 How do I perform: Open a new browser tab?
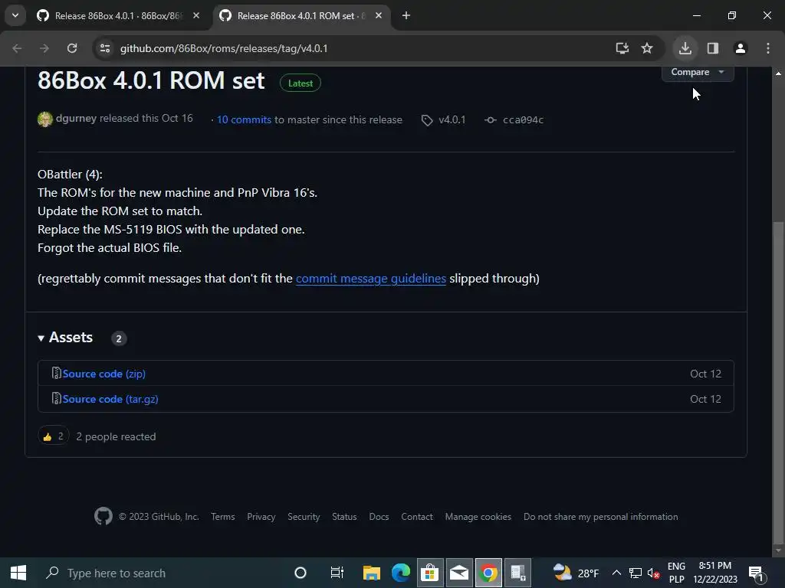click(406, 15)
